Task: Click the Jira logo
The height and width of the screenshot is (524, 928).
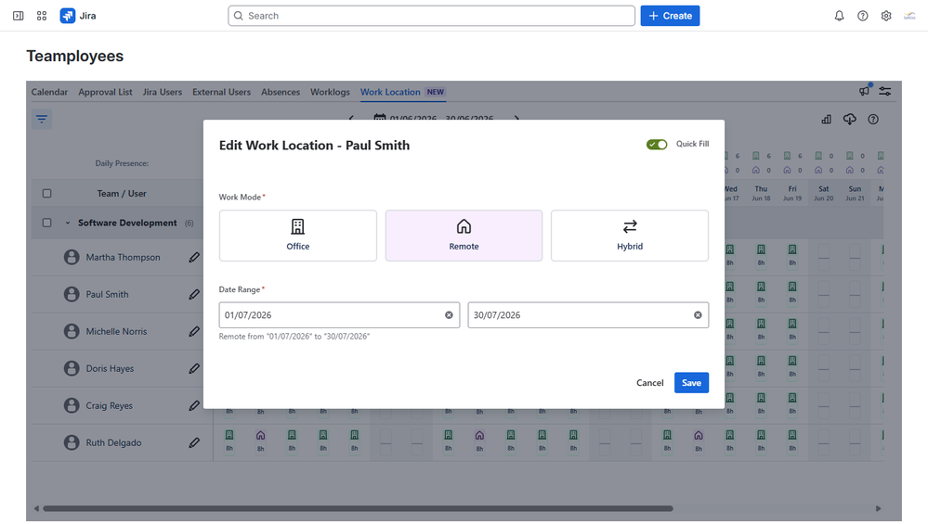Action: pos(78,16)
